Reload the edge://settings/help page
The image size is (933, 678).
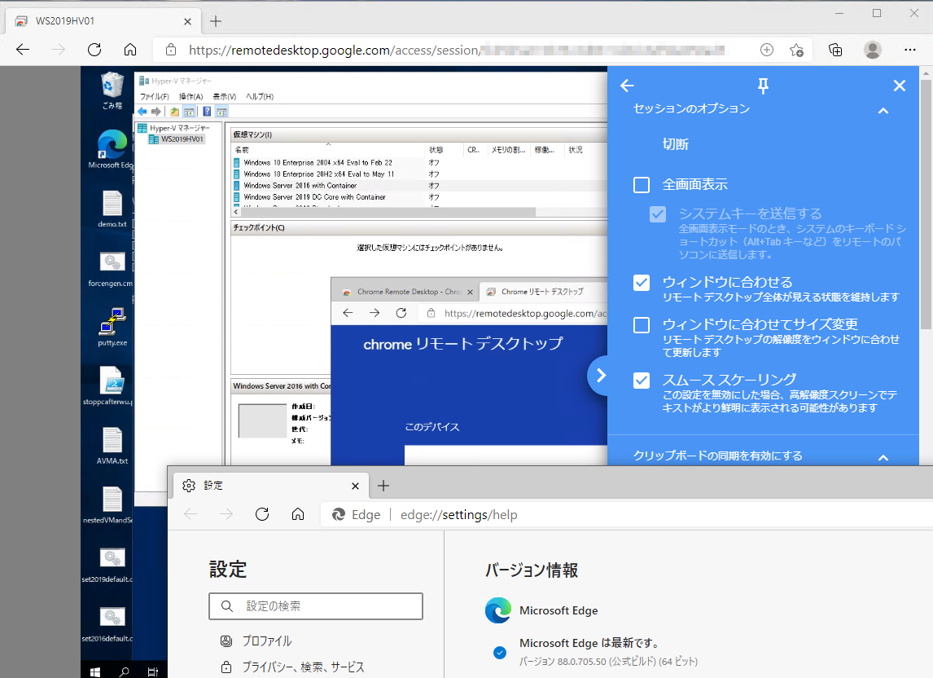click(262, 514)
